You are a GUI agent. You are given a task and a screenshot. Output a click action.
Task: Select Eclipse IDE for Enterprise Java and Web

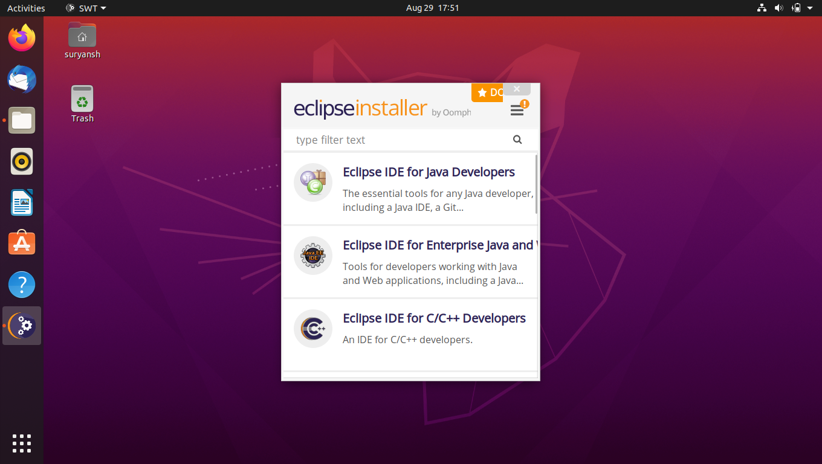pos(410,262)
